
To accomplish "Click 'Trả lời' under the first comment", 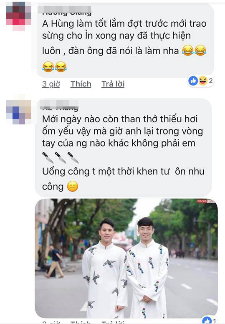I will pyautogui.click(x=113, y=84).
